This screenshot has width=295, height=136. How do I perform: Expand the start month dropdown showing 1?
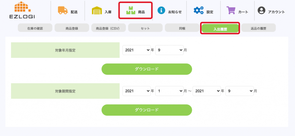pyautogui.click(x=169, y=91)
